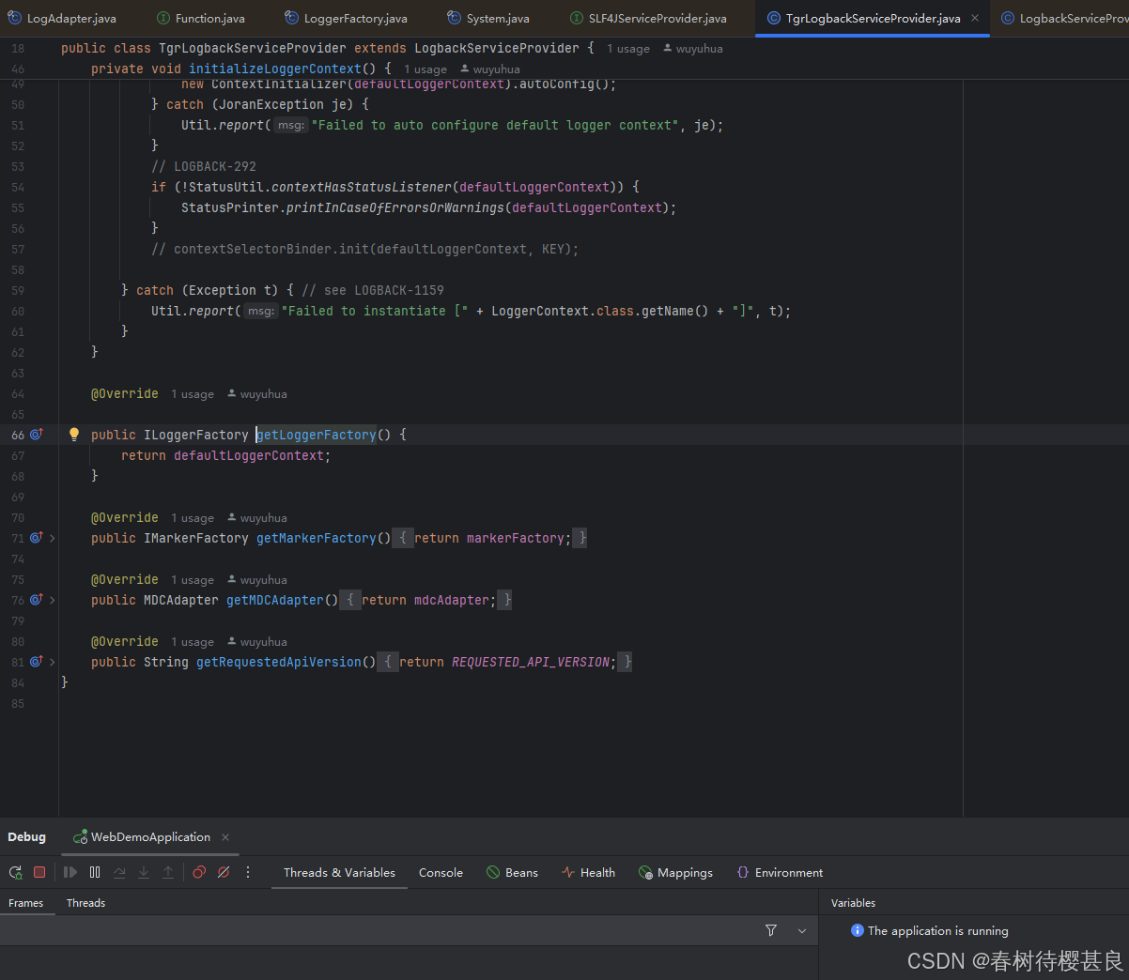Open the Environment tab
This screenshot has height=980, width=1129.
[780, 872]
